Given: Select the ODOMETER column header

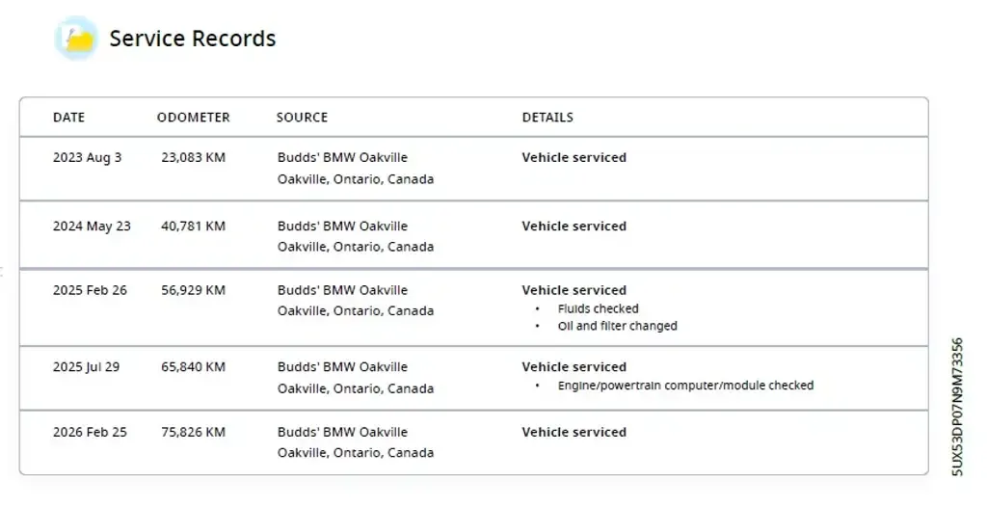Looking at the screenshot, I should 193,118.
